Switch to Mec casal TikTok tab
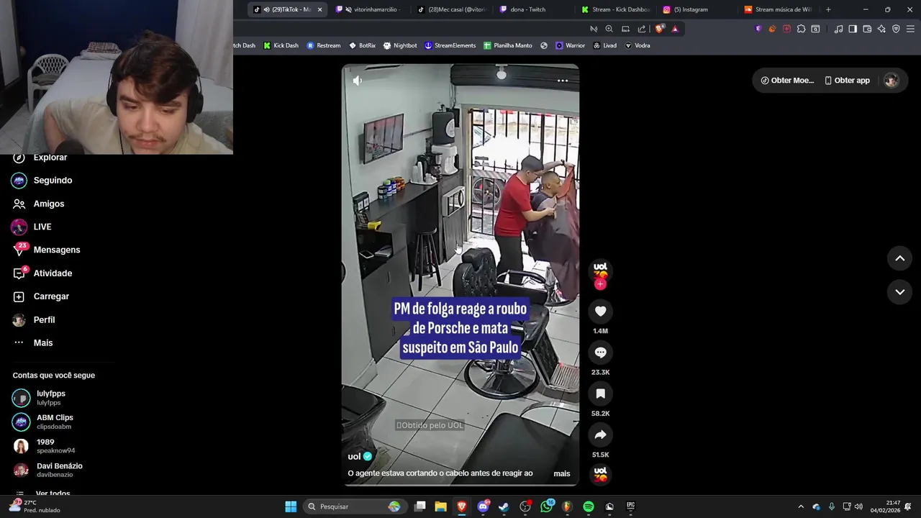Image resolution: width=921 pixels, height=518 pixels. click(452, 9)
